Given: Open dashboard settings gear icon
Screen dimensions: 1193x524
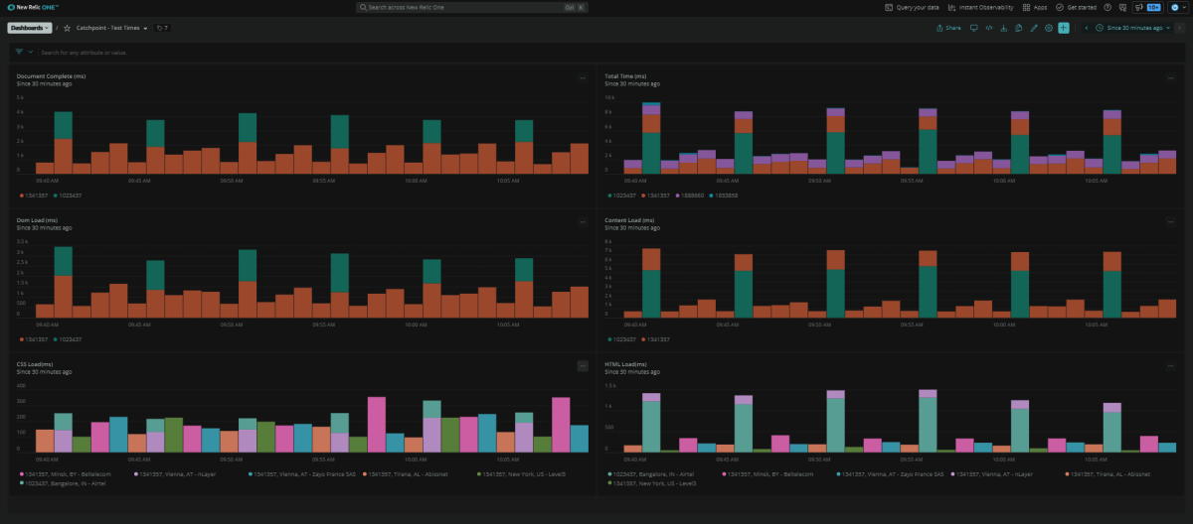Looking at the screenshot, I should [1048, 28].
